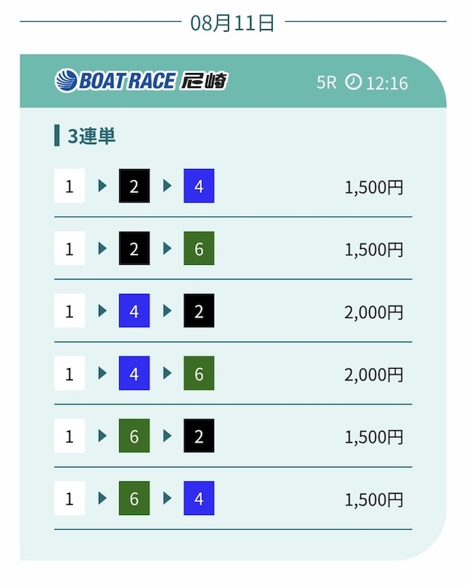Click blue boat 4 in the 1-6-4 row

(199, 498)
